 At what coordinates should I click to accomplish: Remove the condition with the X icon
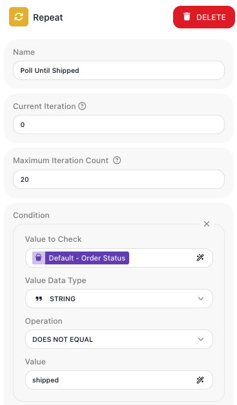[207, 224]
